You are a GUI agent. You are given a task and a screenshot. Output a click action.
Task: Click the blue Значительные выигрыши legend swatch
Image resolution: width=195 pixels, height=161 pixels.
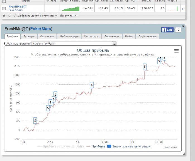tap(109, 146)
